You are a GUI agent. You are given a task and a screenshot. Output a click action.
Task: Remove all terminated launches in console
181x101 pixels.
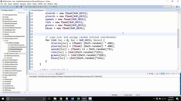152,74
